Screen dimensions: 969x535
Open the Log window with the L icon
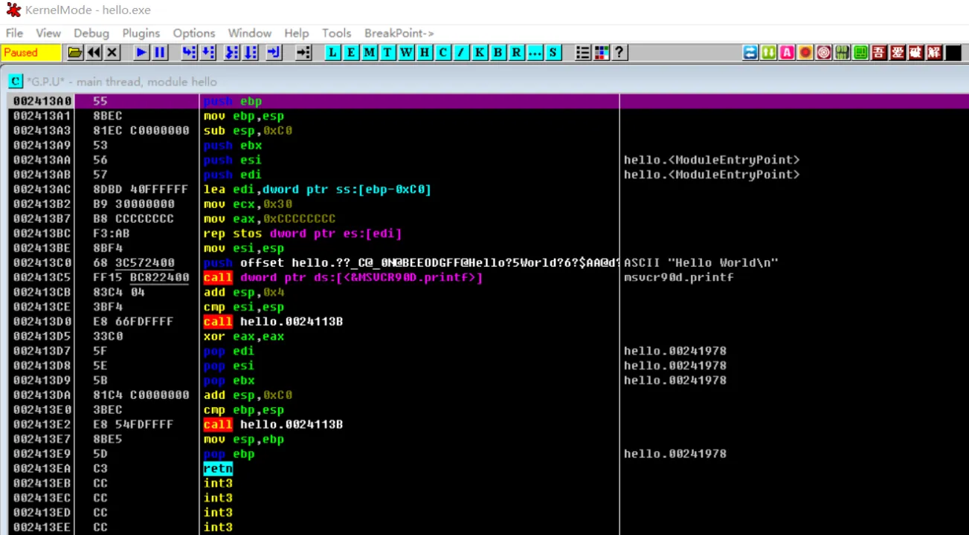pos(332,52)
